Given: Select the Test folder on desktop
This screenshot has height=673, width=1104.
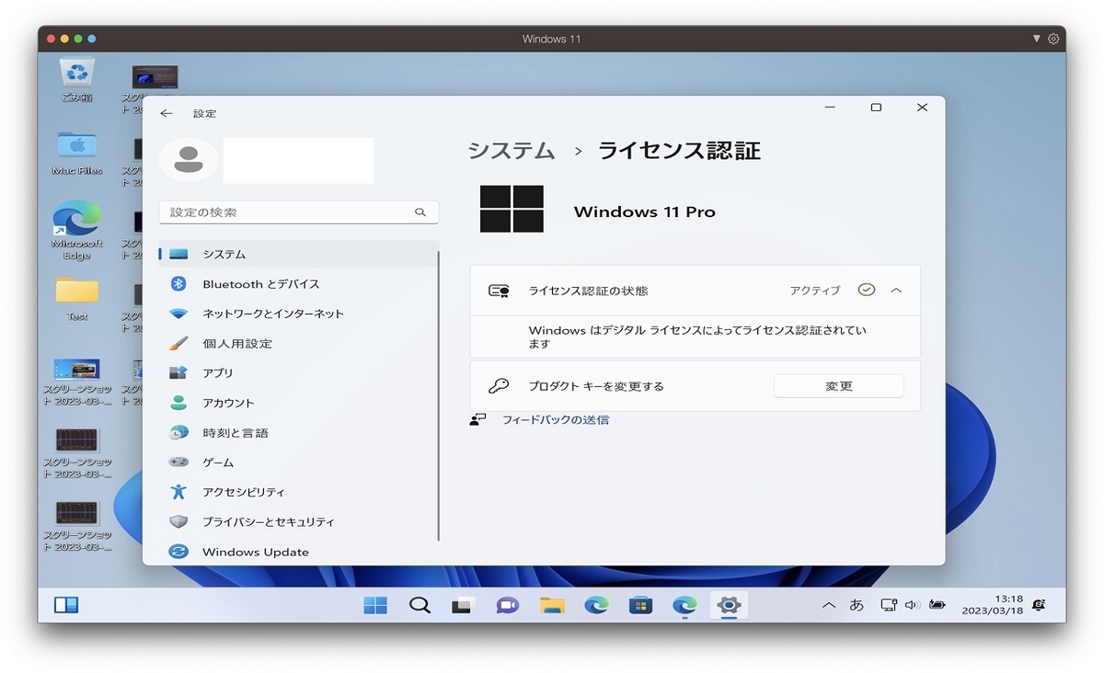Looking at the screenshot, I should [77, 299].
